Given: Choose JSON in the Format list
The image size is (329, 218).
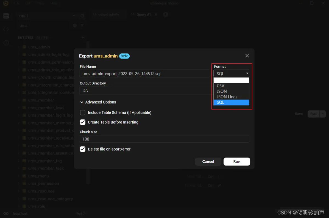Looking at the screenshot, I should (231, 91).
